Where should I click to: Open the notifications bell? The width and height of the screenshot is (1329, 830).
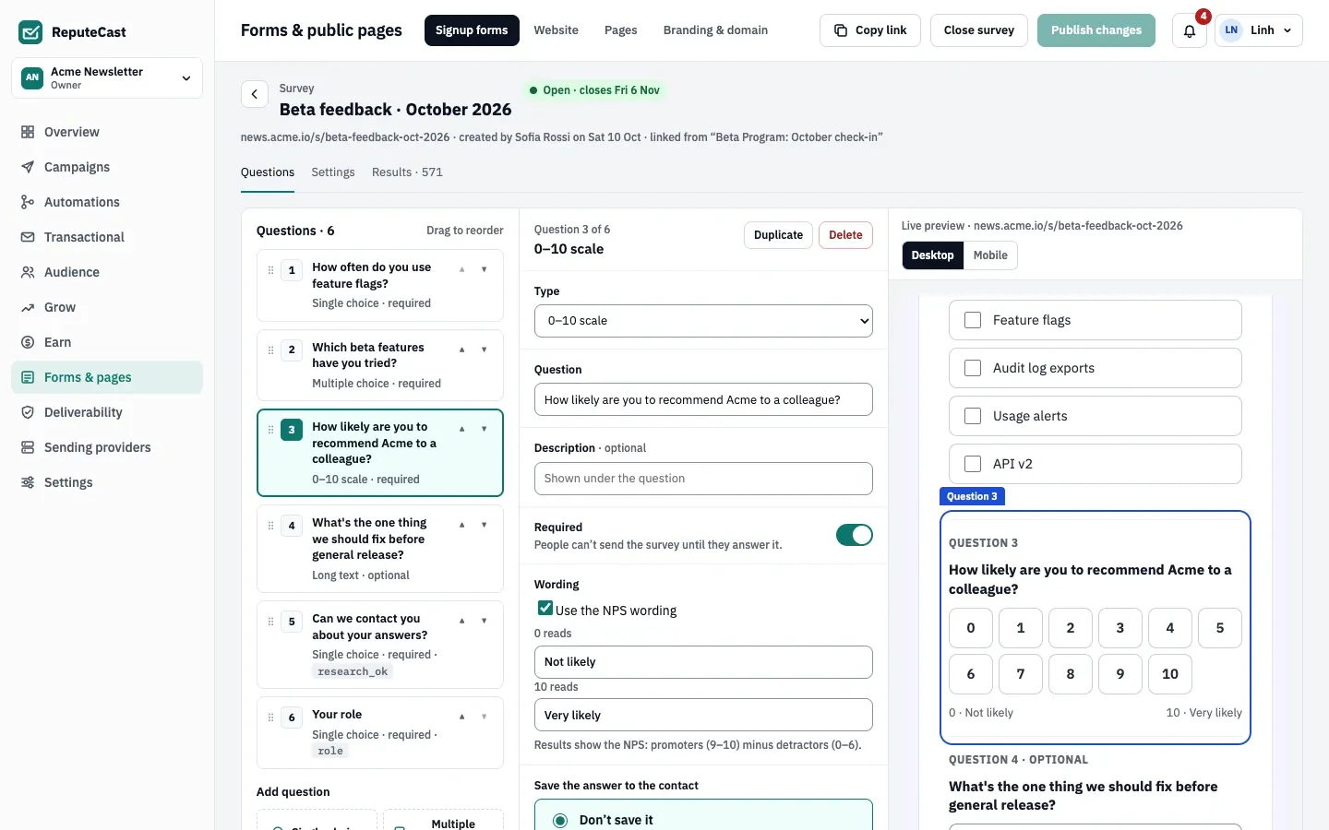pyautogui.click(x=1190, y=30)
